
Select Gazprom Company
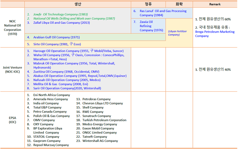point(47,141)
